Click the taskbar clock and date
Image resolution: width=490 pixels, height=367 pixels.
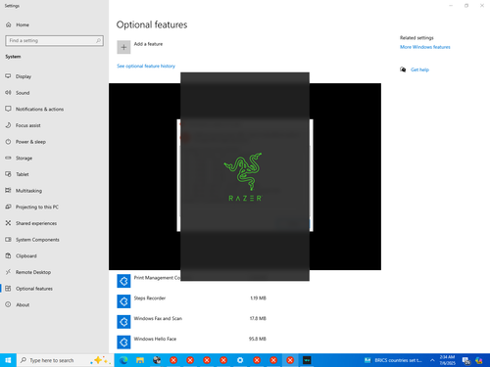click(447, 360)
